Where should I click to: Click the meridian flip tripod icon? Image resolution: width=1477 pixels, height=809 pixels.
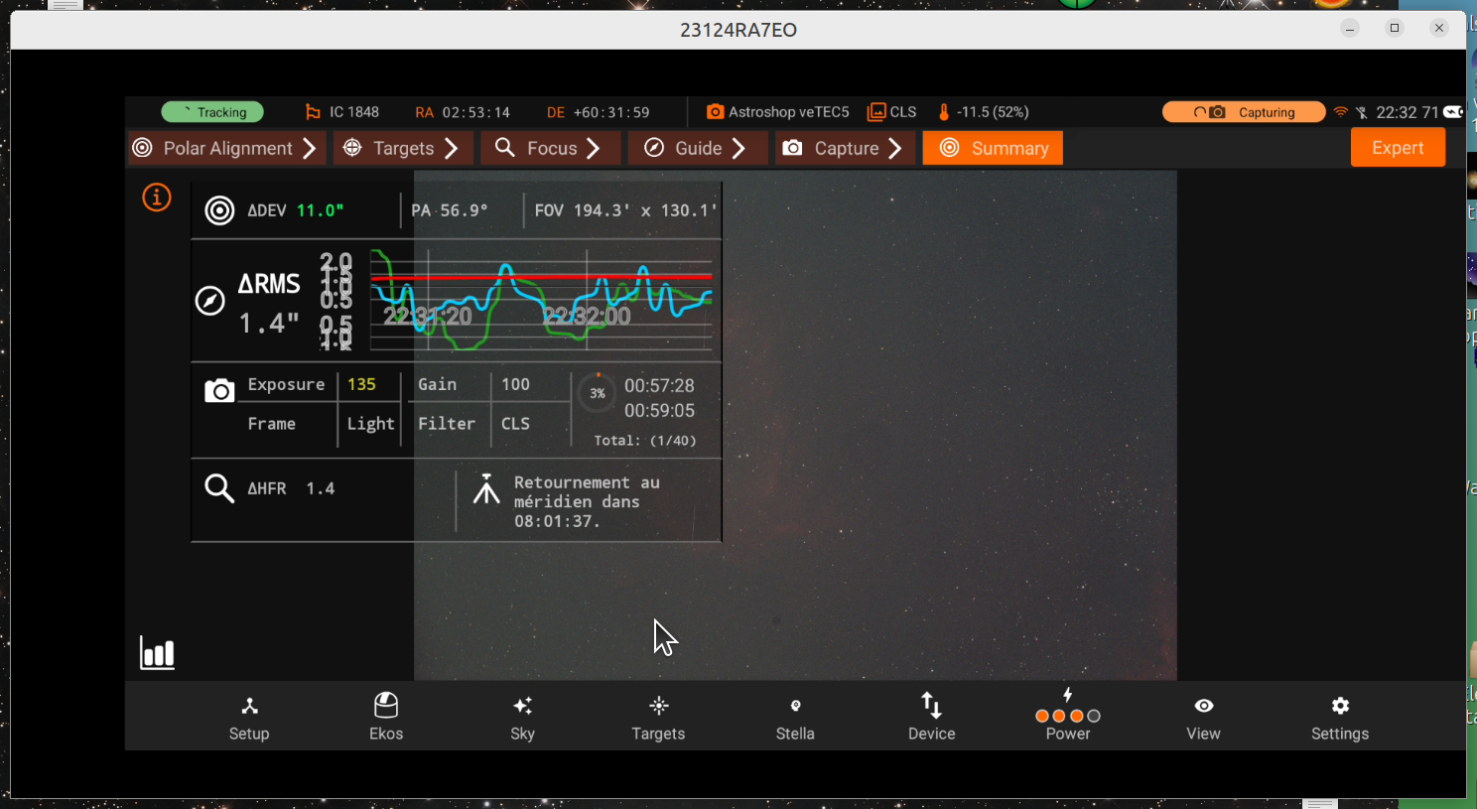click(x=486, y=488)
